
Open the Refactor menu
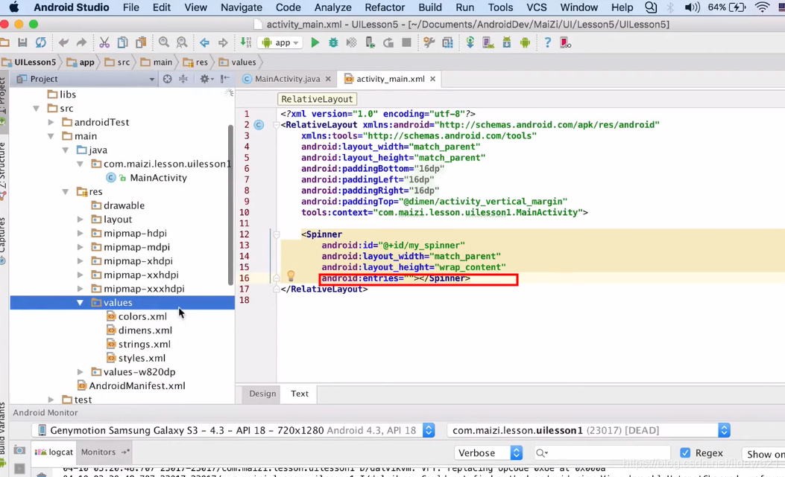(385, 7)
